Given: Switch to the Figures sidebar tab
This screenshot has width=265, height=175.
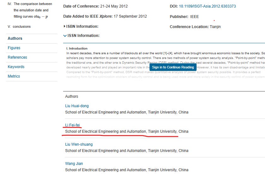Looking at the screenshot, I should [x=14, y=48].
